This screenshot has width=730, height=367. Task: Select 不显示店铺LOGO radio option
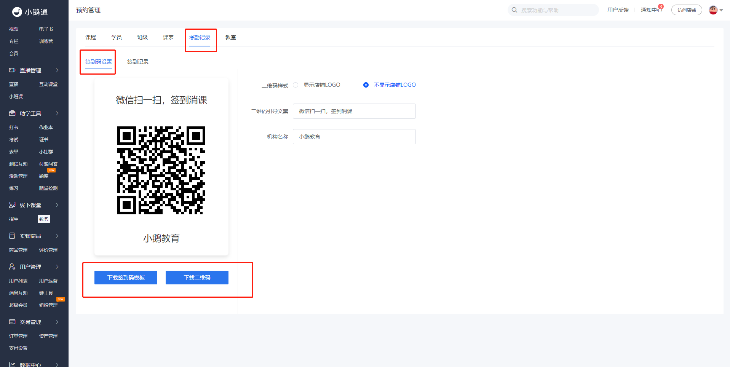tap(366, 85)
